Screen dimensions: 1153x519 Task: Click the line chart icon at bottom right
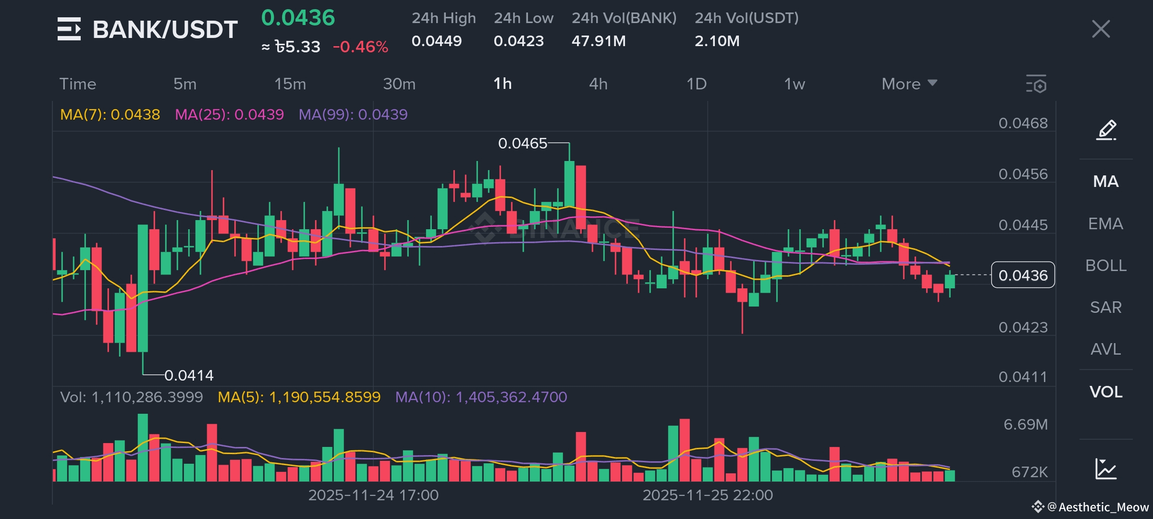coord(1105,469)
